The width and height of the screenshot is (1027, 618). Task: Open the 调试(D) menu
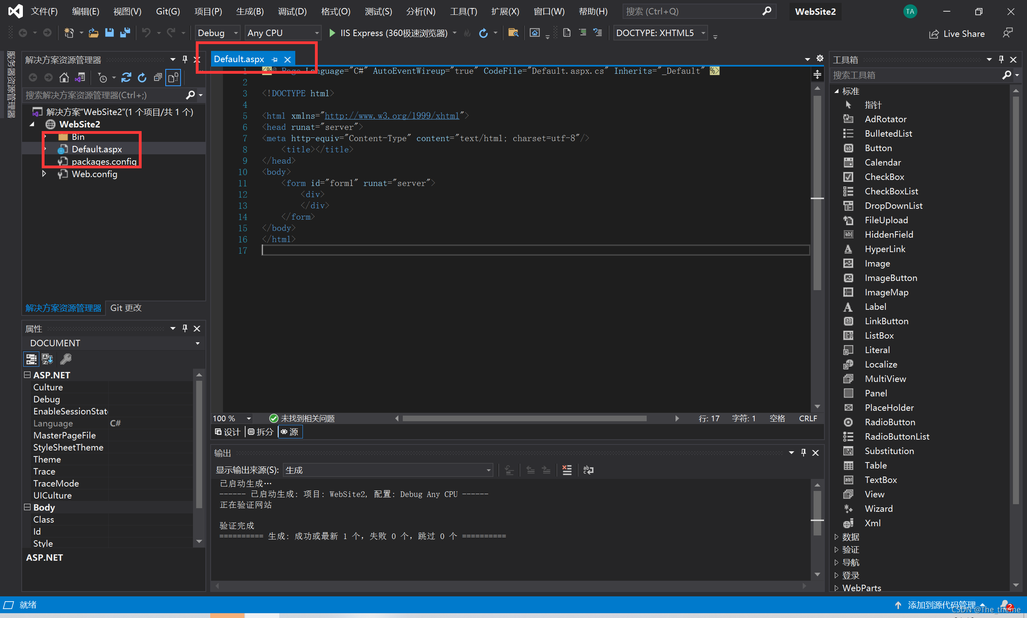tap(292, 11)
